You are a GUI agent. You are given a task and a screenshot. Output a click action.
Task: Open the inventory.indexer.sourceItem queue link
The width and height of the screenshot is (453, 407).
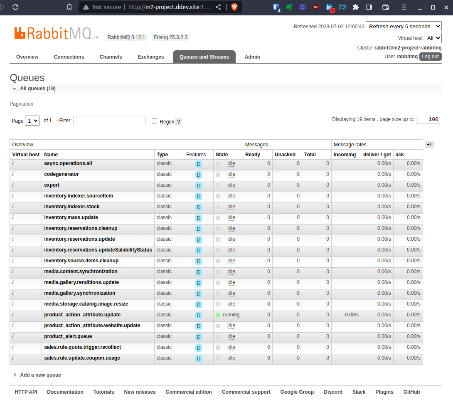pos(79,196)
